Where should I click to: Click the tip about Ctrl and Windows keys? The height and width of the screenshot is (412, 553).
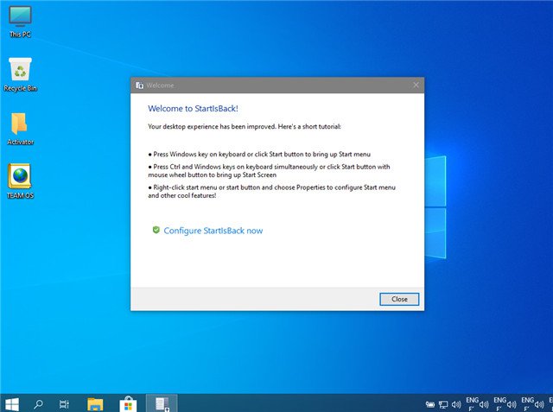click(269, 170)
